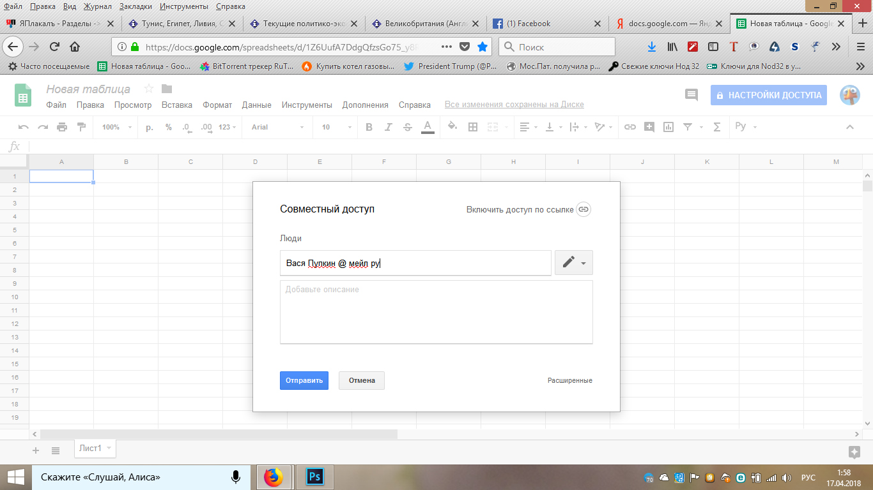Open horizontal align dropdown
Image resolution: width=873 pixels, height=490 pixels.
pyautogui.click(x=528, y=127)
